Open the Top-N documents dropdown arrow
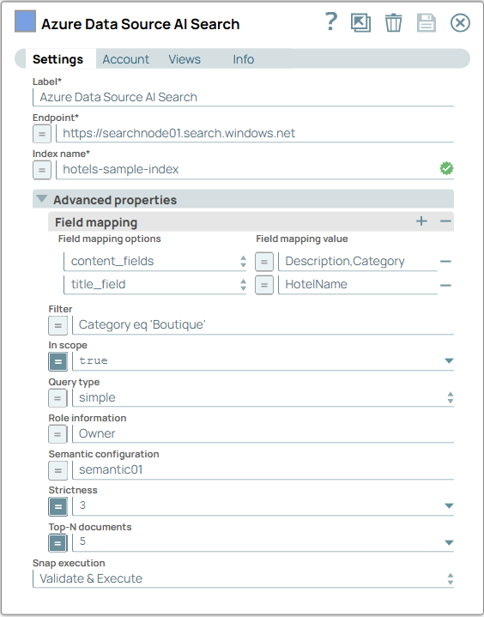 pos(449,542)
